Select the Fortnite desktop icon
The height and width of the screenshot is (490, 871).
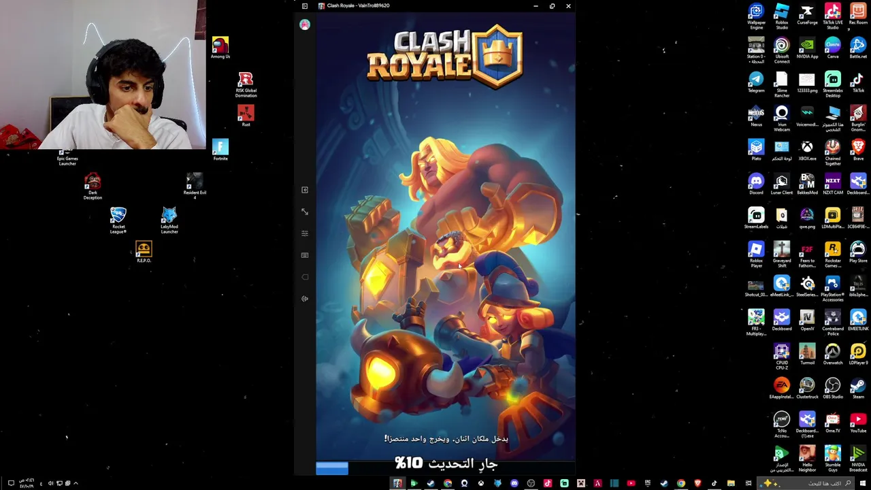(x=220, y=150)
